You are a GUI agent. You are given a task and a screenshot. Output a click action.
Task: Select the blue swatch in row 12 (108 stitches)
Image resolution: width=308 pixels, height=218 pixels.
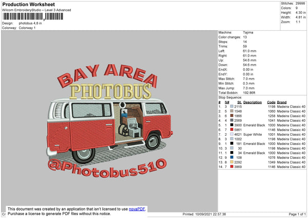(232, 157)
